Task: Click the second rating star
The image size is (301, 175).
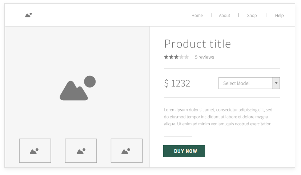Action: [x=171, y=57]
